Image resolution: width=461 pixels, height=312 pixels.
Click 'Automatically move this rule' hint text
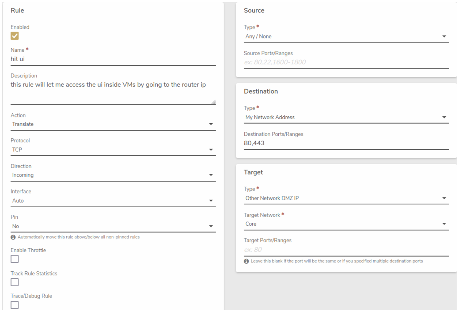[78, 237]
